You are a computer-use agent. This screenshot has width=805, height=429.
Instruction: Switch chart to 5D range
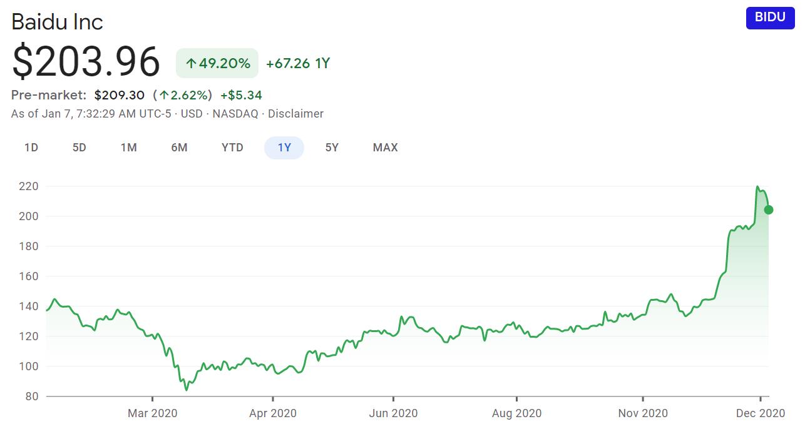pos(79,148)
